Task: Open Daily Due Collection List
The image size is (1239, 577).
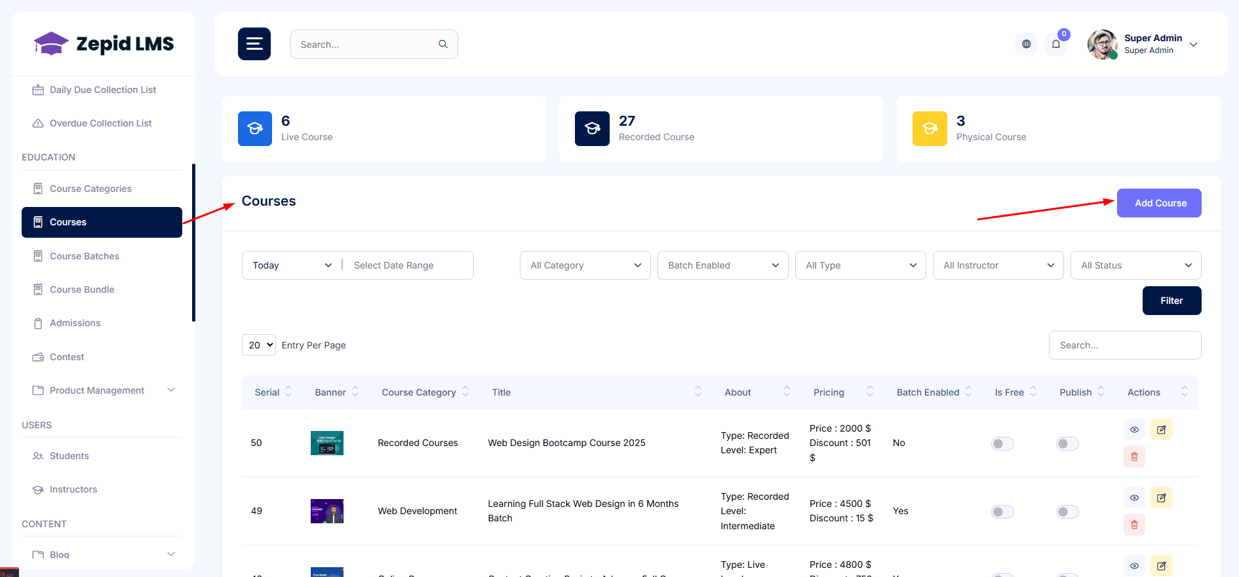Action: [102, 90]
